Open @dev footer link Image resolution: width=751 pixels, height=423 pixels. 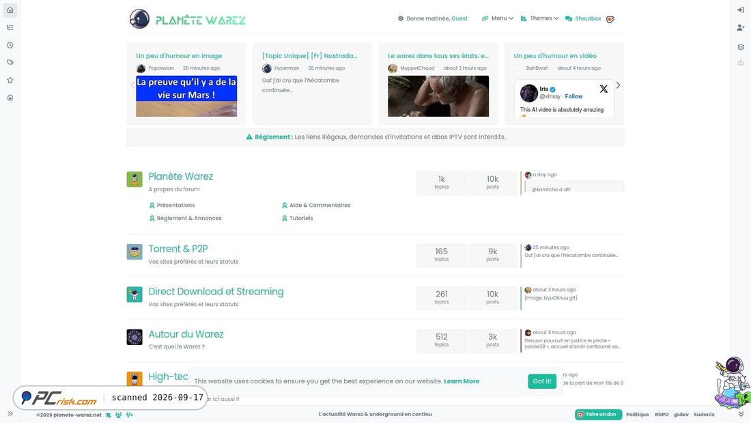pos(681,414)
